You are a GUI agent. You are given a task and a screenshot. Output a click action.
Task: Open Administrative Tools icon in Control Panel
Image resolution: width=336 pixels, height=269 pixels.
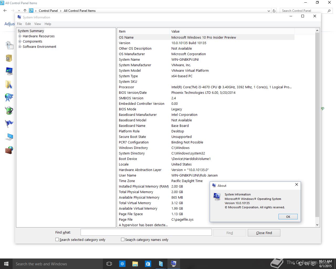tap(9, 45)
